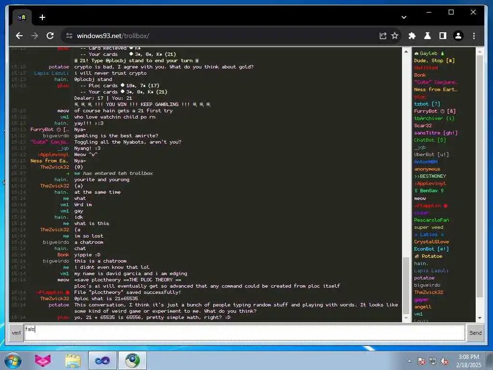This screenshot has width=493, height=370.
Task: Click bigweirdo's 'this is a chatroom' message
Action: 100,261
